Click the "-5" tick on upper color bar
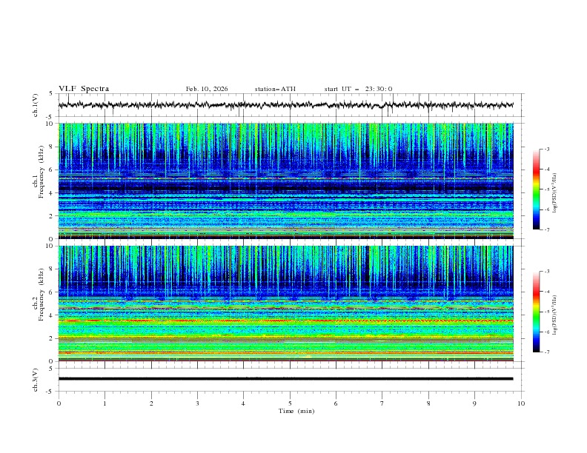 (546, 189)
